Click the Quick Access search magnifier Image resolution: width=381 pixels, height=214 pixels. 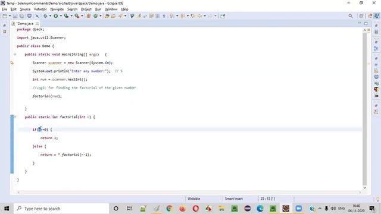(351, 16)
